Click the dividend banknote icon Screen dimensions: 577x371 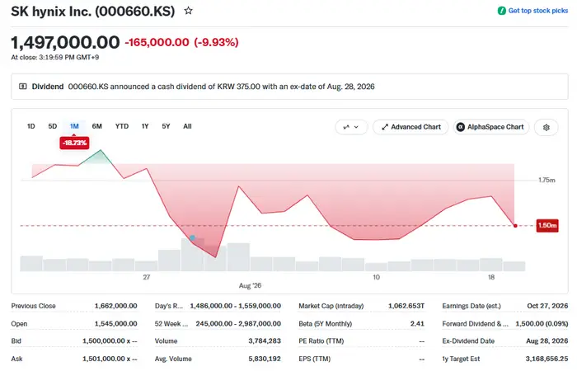coord(23,87)
